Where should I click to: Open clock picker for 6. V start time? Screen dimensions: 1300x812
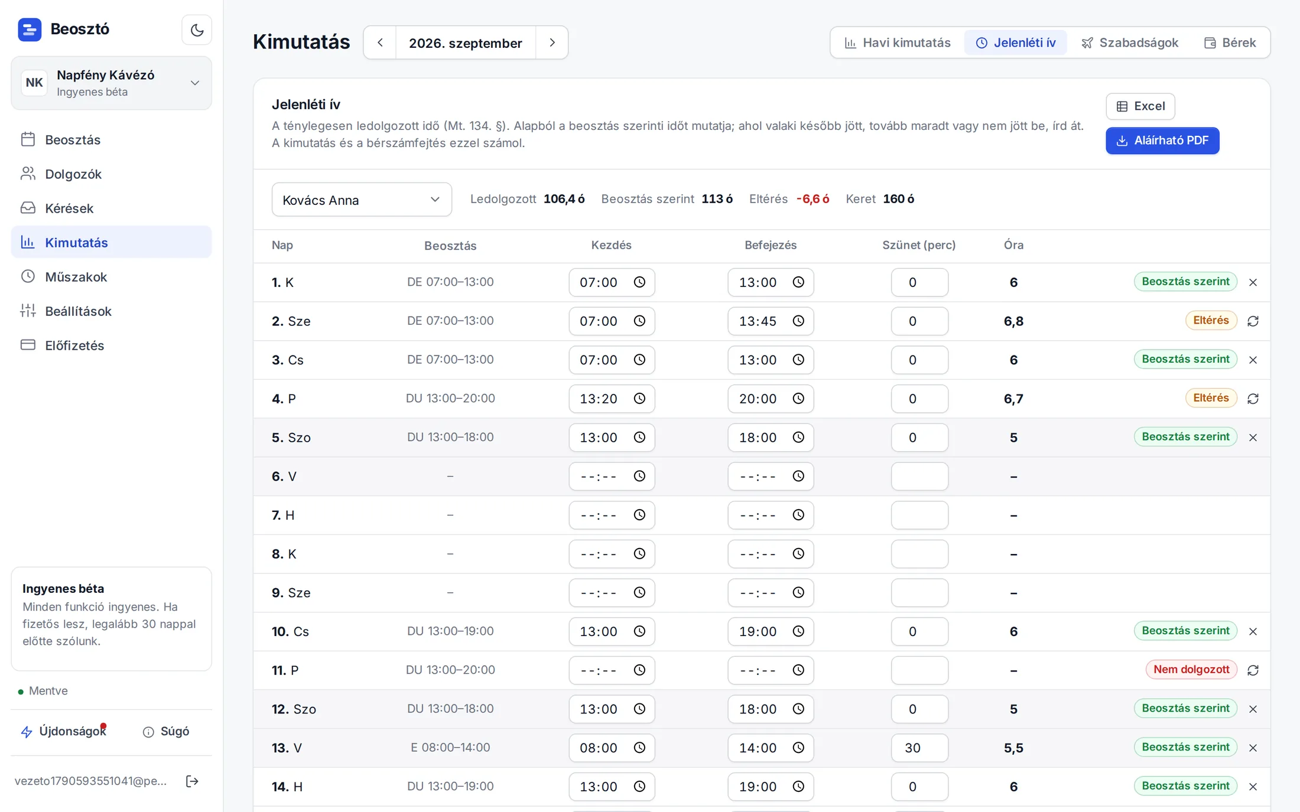tap(639, 476)
